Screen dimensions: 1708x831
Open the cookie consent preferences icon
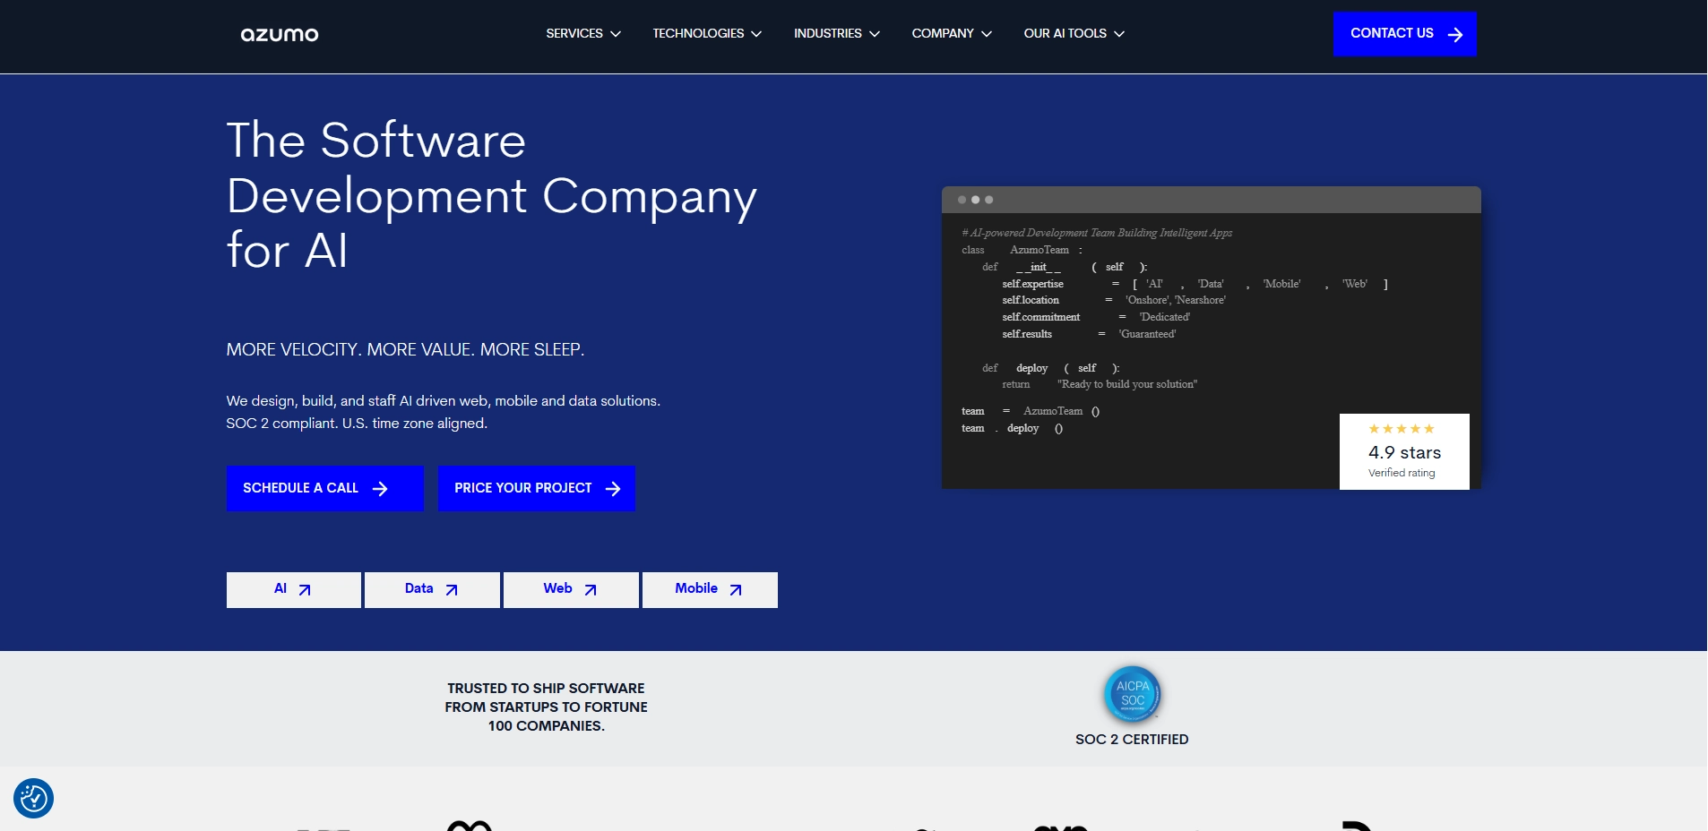(x=34, y=798)
